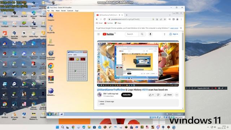This screenshot has width=231, height=130.
Task: Select the Computer icon on VM desktop
Action: pos(51,17)
